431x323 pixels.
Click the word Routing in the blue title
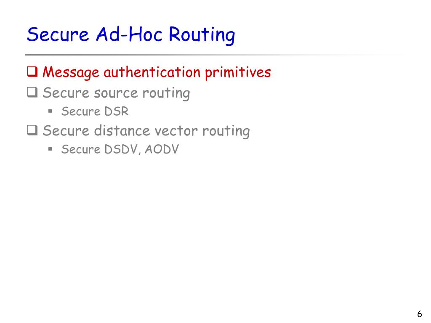tap(202, 35)
